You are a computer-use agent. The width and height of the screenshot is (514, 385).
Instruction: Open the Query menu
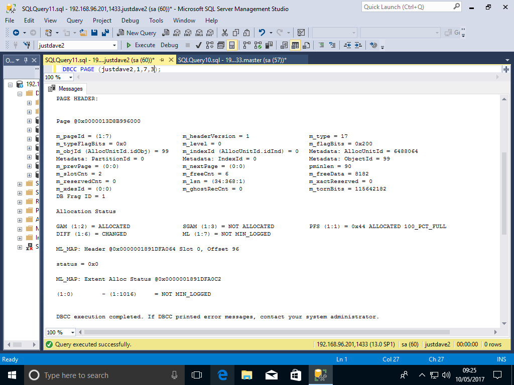(75, 21)
